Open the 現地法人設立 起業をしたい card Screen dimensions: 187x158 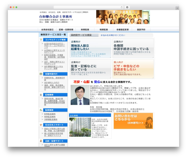tap(91, 48)
